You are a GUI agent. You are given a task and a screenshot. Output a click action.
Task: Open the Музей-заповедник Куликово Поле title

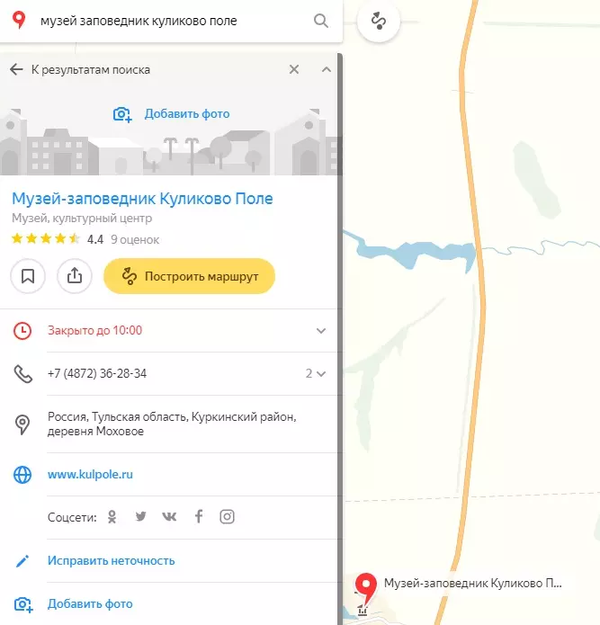point(142,198)
